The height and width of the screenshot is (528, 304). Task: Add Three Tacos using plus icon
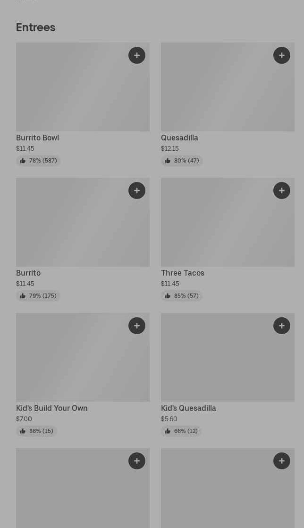[282, 190]
